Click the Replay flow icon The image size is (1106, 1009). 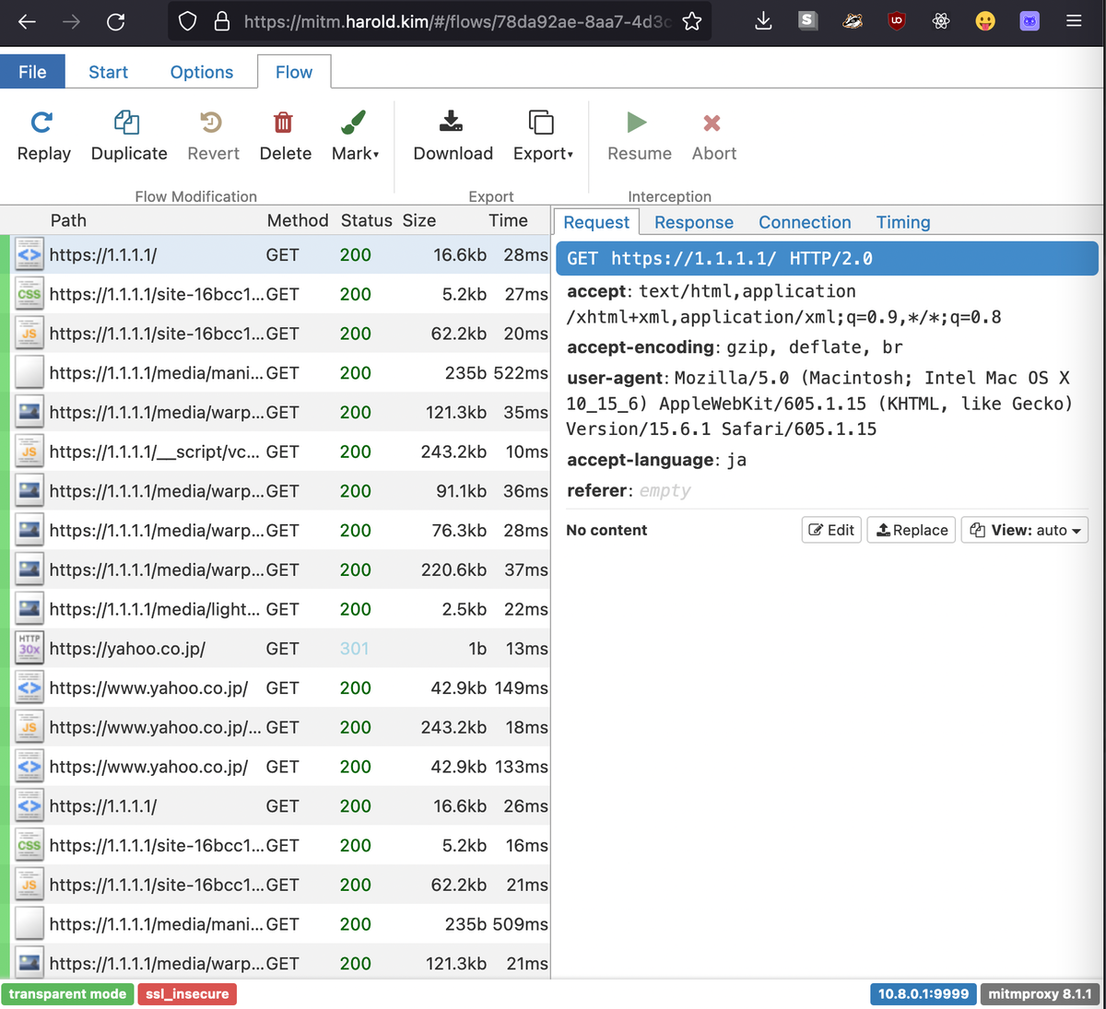(42, 122)
